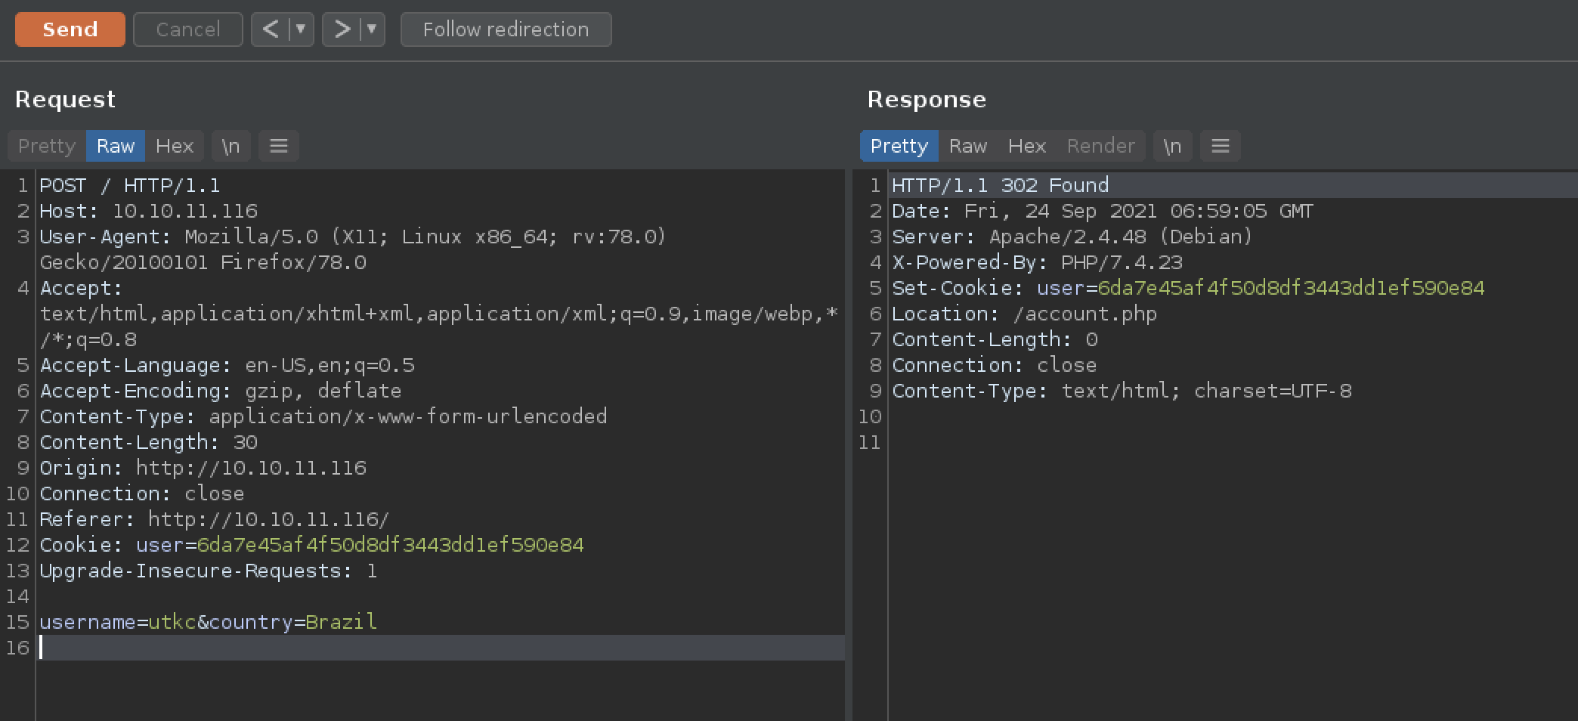
Task: Open the response panel hamburger menu
Action: tap(1220, 146)
